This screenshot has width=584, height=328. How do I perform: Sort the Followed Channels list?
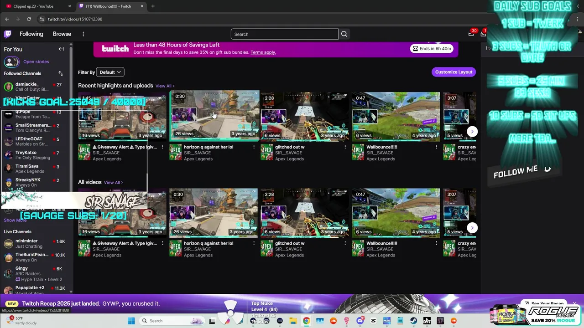[61, 73]
